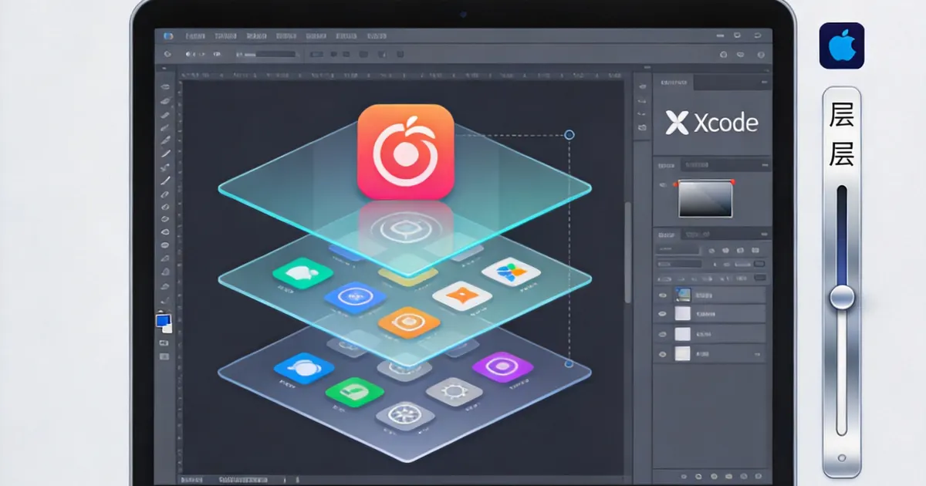Click the "层层" label above the slider
This screenshot has height=486, width=926.
842,134
